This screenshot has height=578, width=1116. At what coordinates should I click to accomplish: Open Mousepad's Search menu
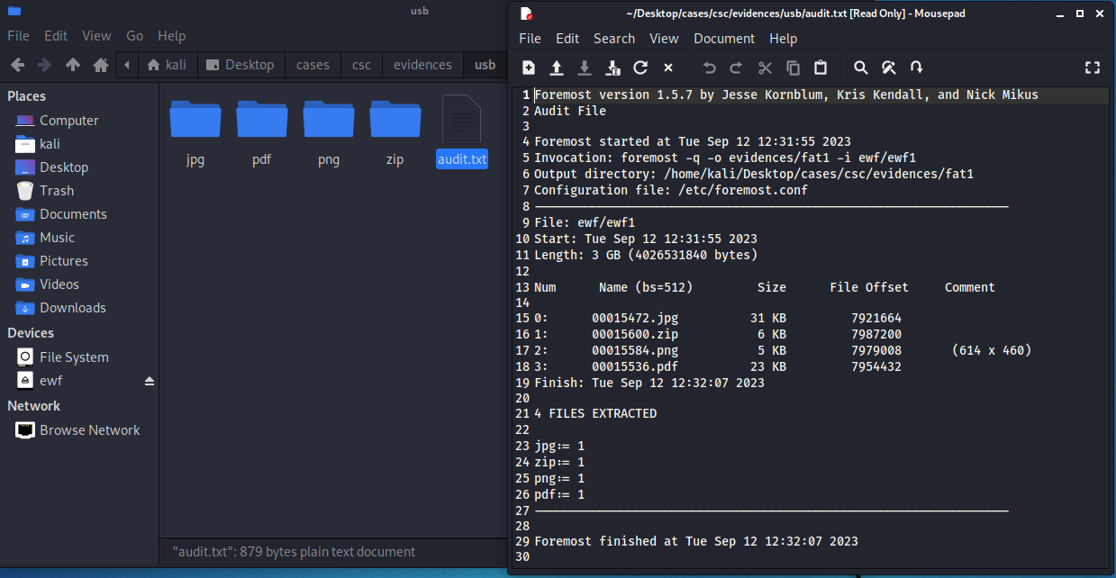point(614,39)
